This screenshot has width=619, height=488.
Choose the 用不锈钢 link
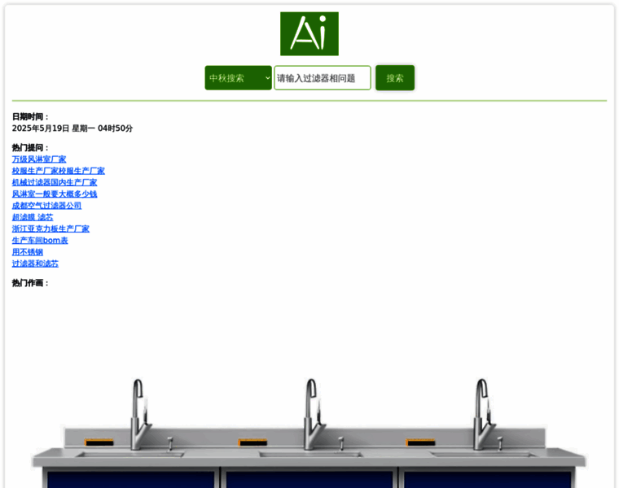[27, 252]
